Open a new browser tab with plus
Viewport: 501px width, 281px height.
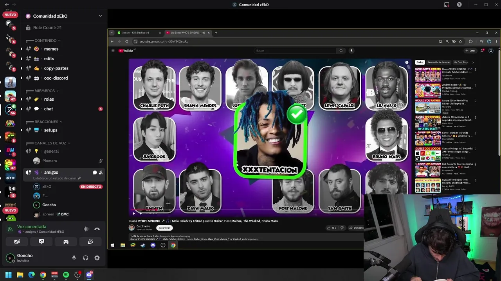click(216, 33)
